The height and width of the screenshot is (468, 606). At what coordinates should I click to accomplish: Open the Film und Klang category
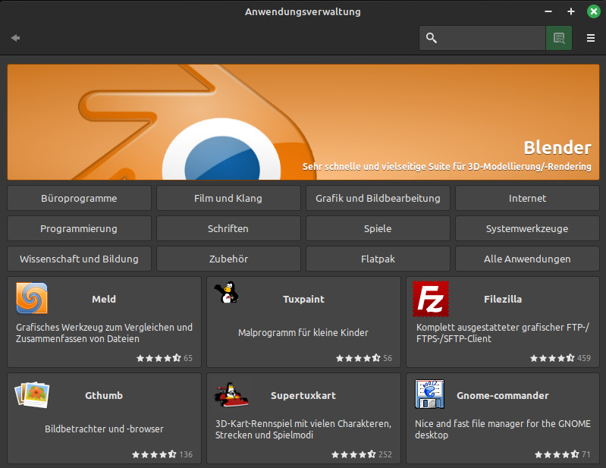228,198
